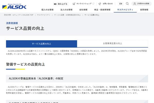Switch to the お客様満足度の向上 tab
Screen dimensions: 154x103
(113, 44)
